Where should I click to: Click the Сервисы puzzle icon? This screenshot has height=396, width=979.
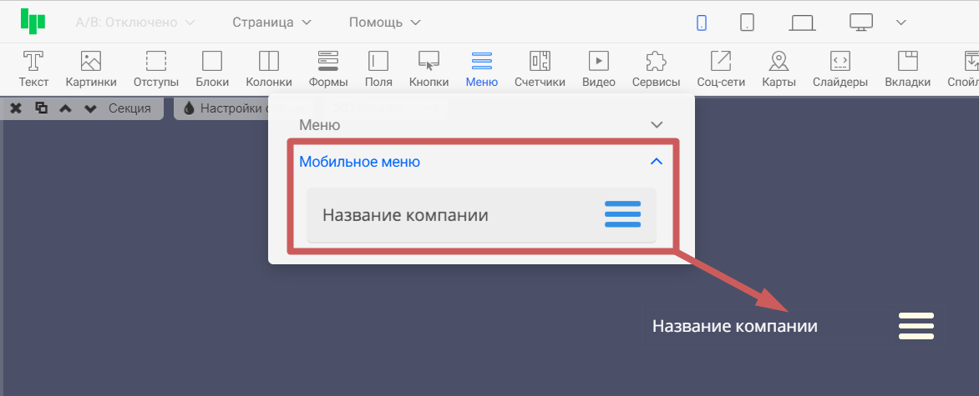tap(656, 62)
